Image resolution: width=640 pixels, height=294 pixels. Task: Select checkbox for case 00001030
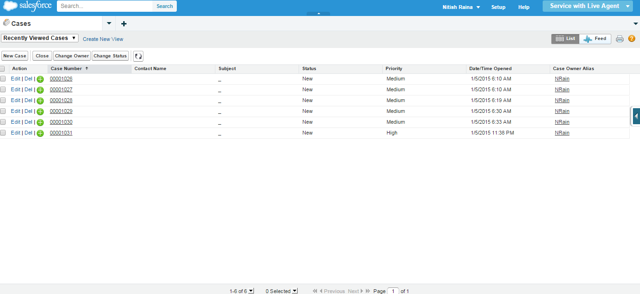[x=3, y=122]
